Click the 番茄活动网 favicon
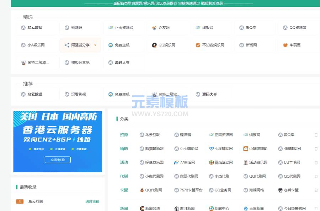The height and width of the screenshot is (211, 320). click(x=211, y=162)
